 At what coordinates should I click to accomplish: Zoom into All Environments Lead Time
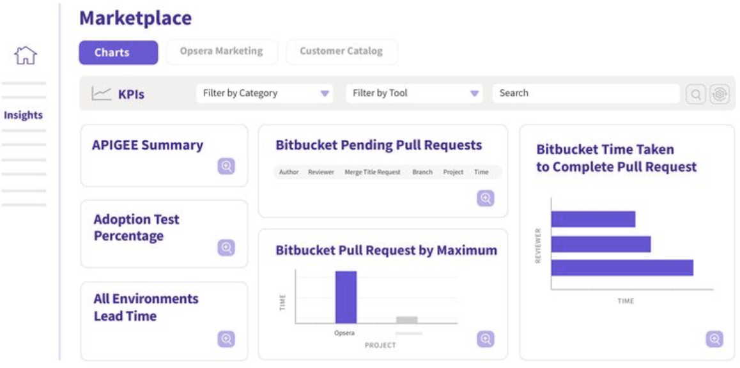point(226,339)
